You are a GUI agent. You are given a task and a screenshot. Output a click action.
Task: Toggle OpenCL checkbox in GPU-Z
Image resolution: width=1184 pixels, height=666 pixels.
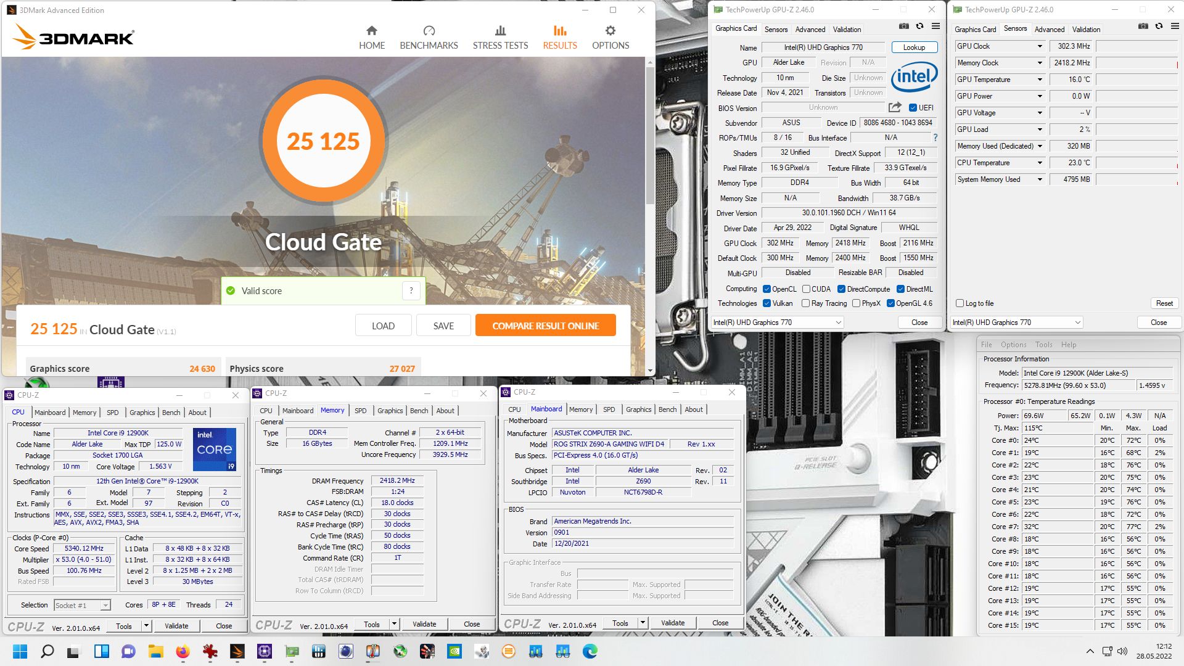coord(767,289)
